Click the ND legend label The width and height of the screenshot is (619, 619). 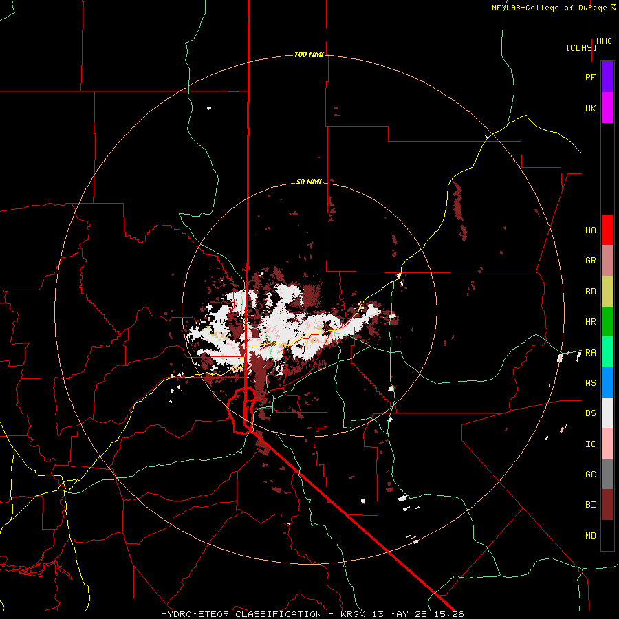[x=590, y=536]
